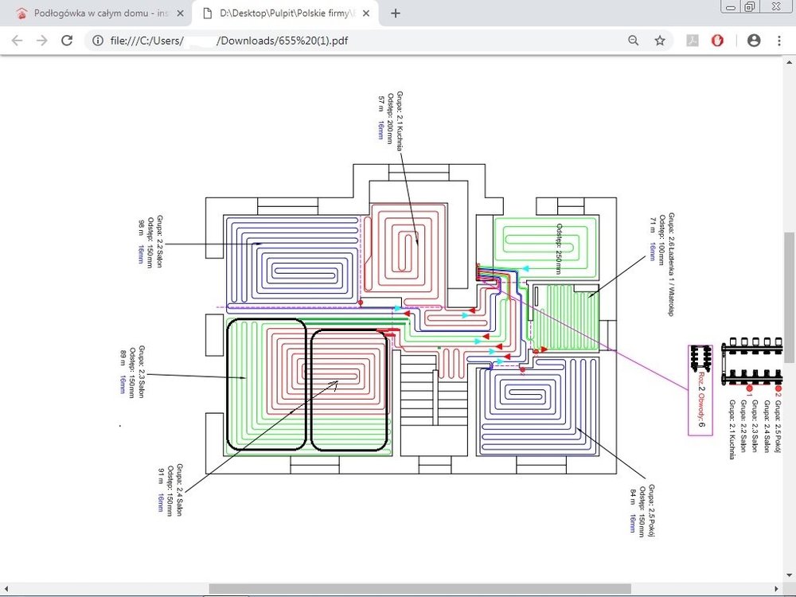Click the Adobe Acrobat extension icon
Viewport: 796px width, 597px height.
point(693,41)
